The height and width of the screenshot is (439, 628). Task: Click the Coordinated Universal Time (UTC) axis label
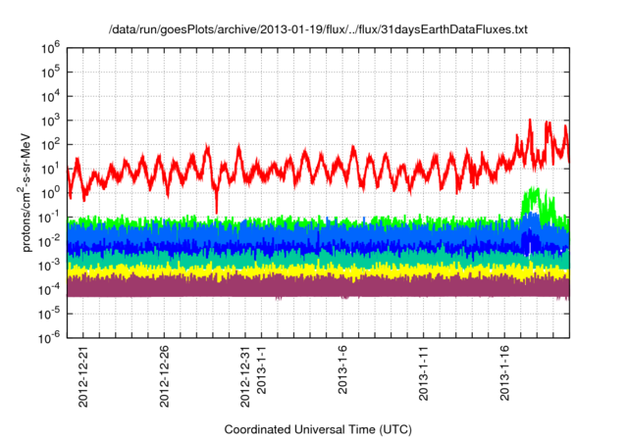point(317,429)
